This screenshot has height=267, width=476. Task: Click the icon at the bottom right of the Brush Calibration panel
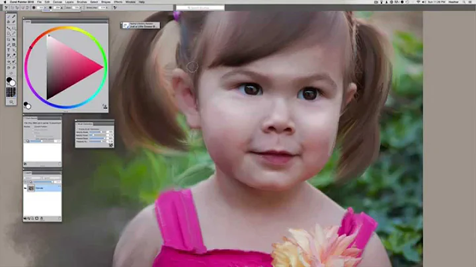pyautogui.click(x=111, y=145)
